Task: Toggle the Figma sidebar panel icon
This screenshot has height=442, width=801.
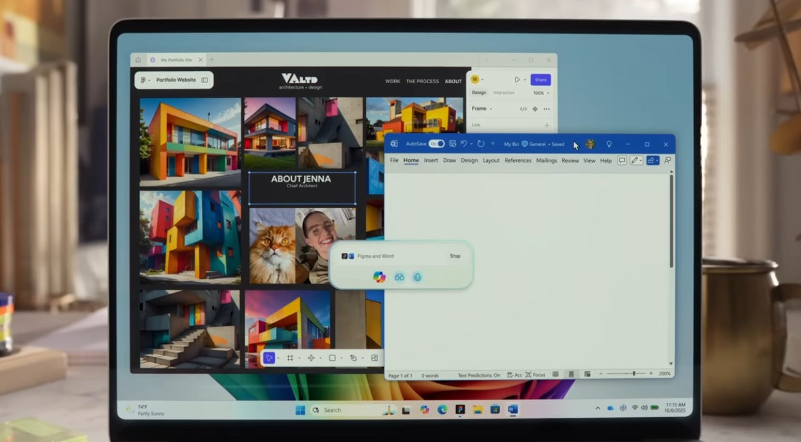Action: 204,80
